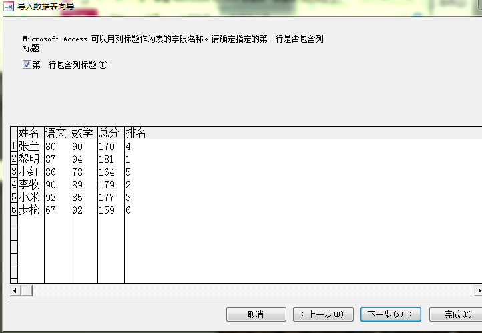Click the horizontal scrollbar right arrow

click(x=479, y=290)
